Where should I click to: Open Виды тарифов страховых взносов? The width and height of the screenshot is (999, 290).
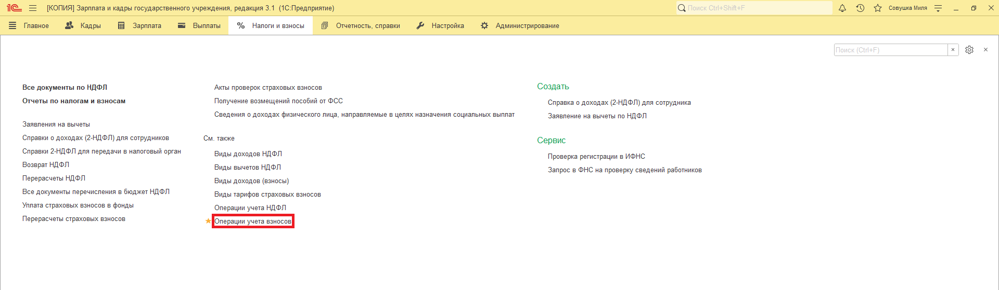267,194
